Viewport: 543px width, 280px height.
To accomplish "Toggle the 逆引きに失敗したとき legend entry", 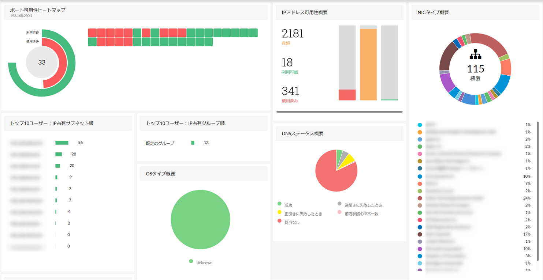I will (359, 205).
